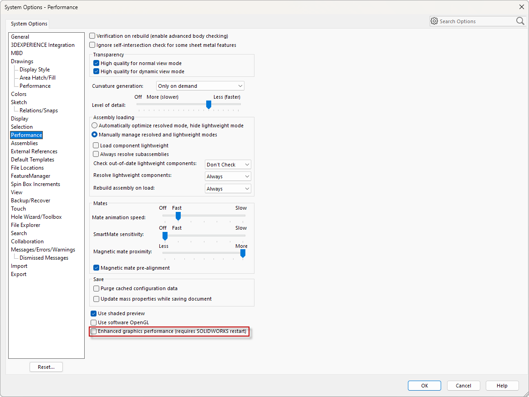Switch to the System Options tab

click(28, 24)
